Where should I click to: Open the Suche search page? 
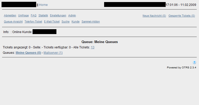65,22
